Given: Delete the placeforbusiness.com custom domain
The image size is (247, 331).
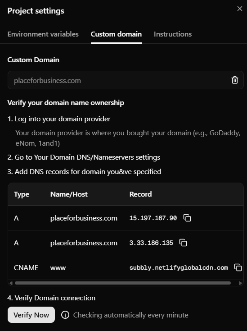Looking at the screenshot, I should 235,80.
